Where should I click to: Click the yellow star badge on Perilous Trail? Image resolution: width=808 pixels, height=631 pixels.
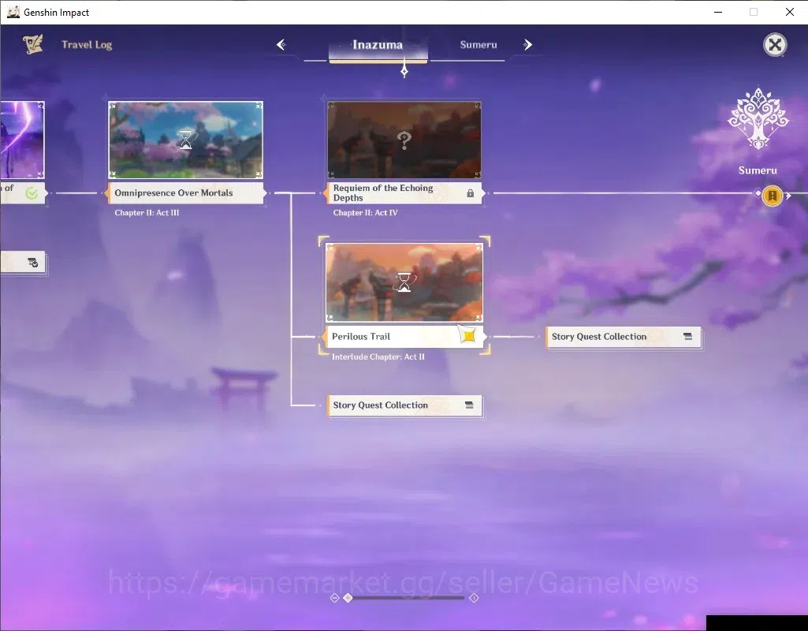468,336
